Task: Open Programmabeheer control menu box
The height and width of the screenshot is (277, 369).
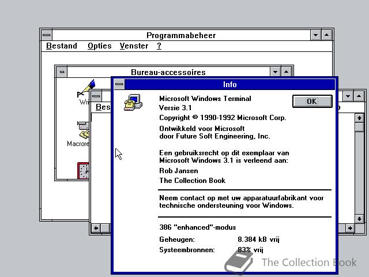Action: point(47,35)
